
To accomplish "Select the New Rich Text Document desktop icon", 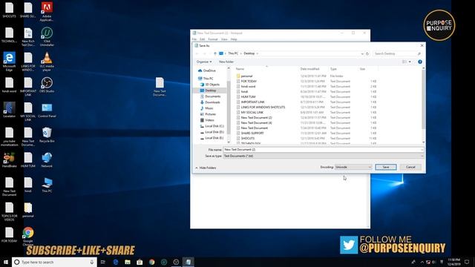I will tap(28, 36).
